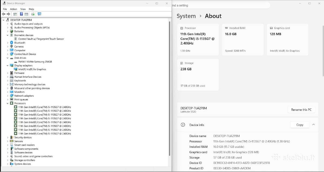Click the Scan for hardware changes monitor icon

(x=39, y=14)
